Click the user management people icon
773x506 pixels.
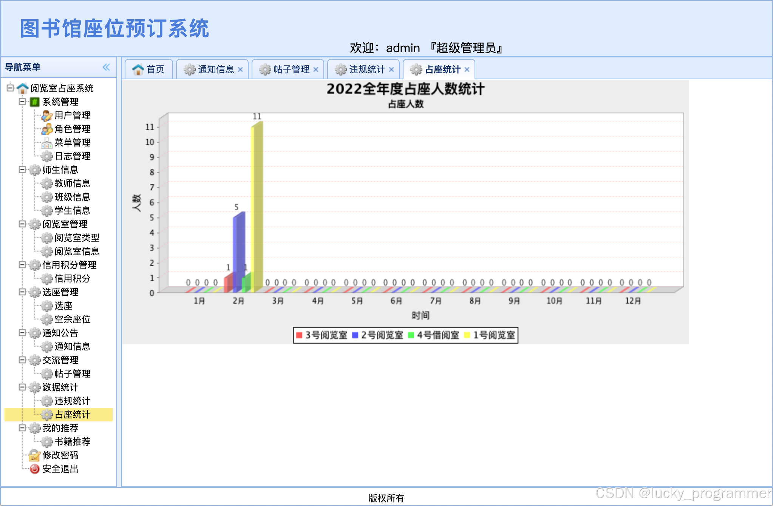pos(46,116)
